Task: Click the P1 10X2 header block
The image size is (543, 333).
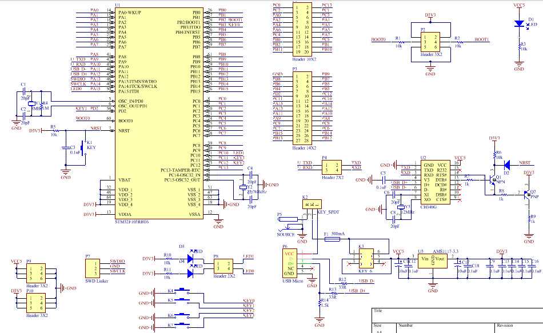Action: (302, 30)
